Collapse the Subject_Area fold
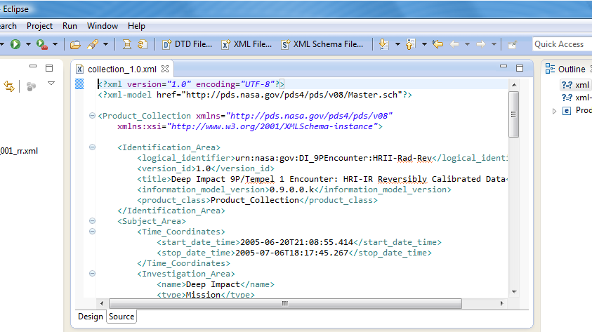This screenshot has width=592, height=332. pos(92,220)
